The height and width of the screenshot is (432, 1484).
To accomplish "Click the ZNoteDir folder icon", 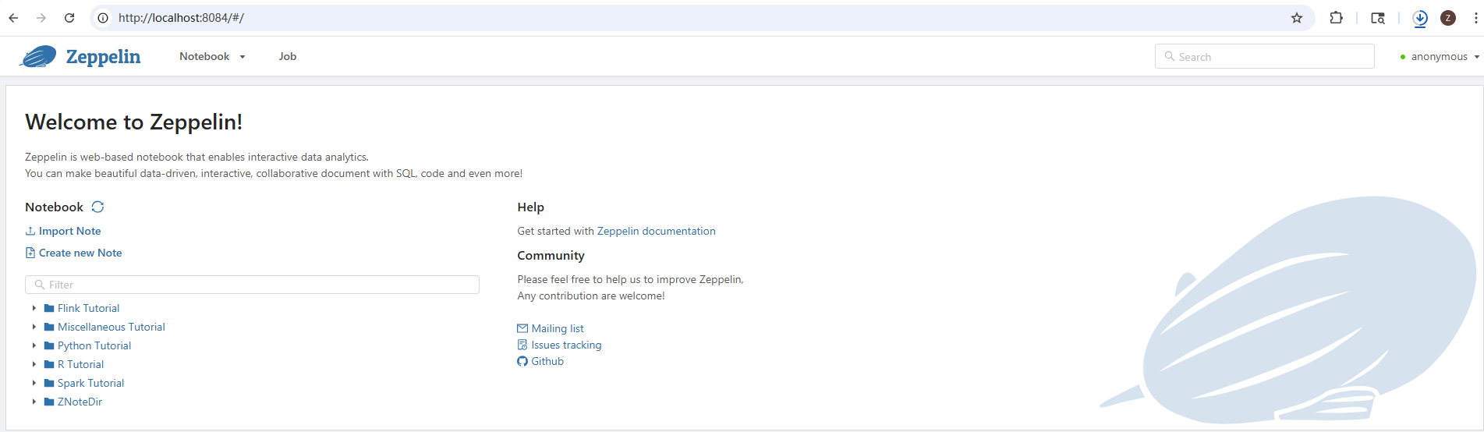I will [49, 402].
